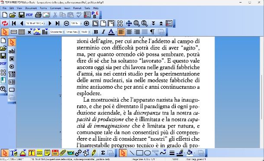Open the font size dropdown
264x161 pixels.
pos(86,32)
